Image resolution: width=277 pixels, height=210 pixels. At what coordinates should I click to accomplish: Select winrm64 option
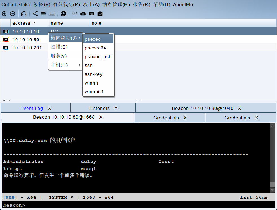coord(98,92)
